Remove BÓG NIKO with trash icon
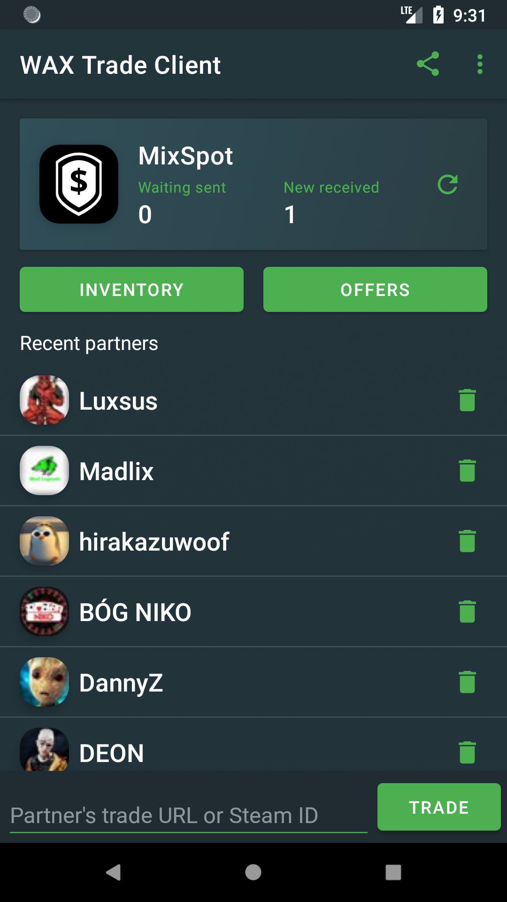 467,612
